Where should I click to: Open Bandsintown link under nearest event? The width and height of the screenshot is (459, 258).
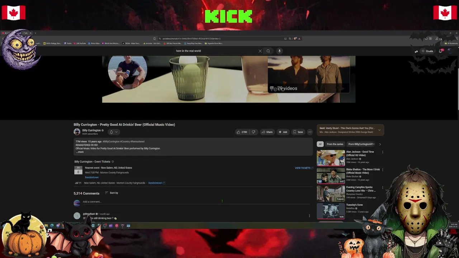91,177
